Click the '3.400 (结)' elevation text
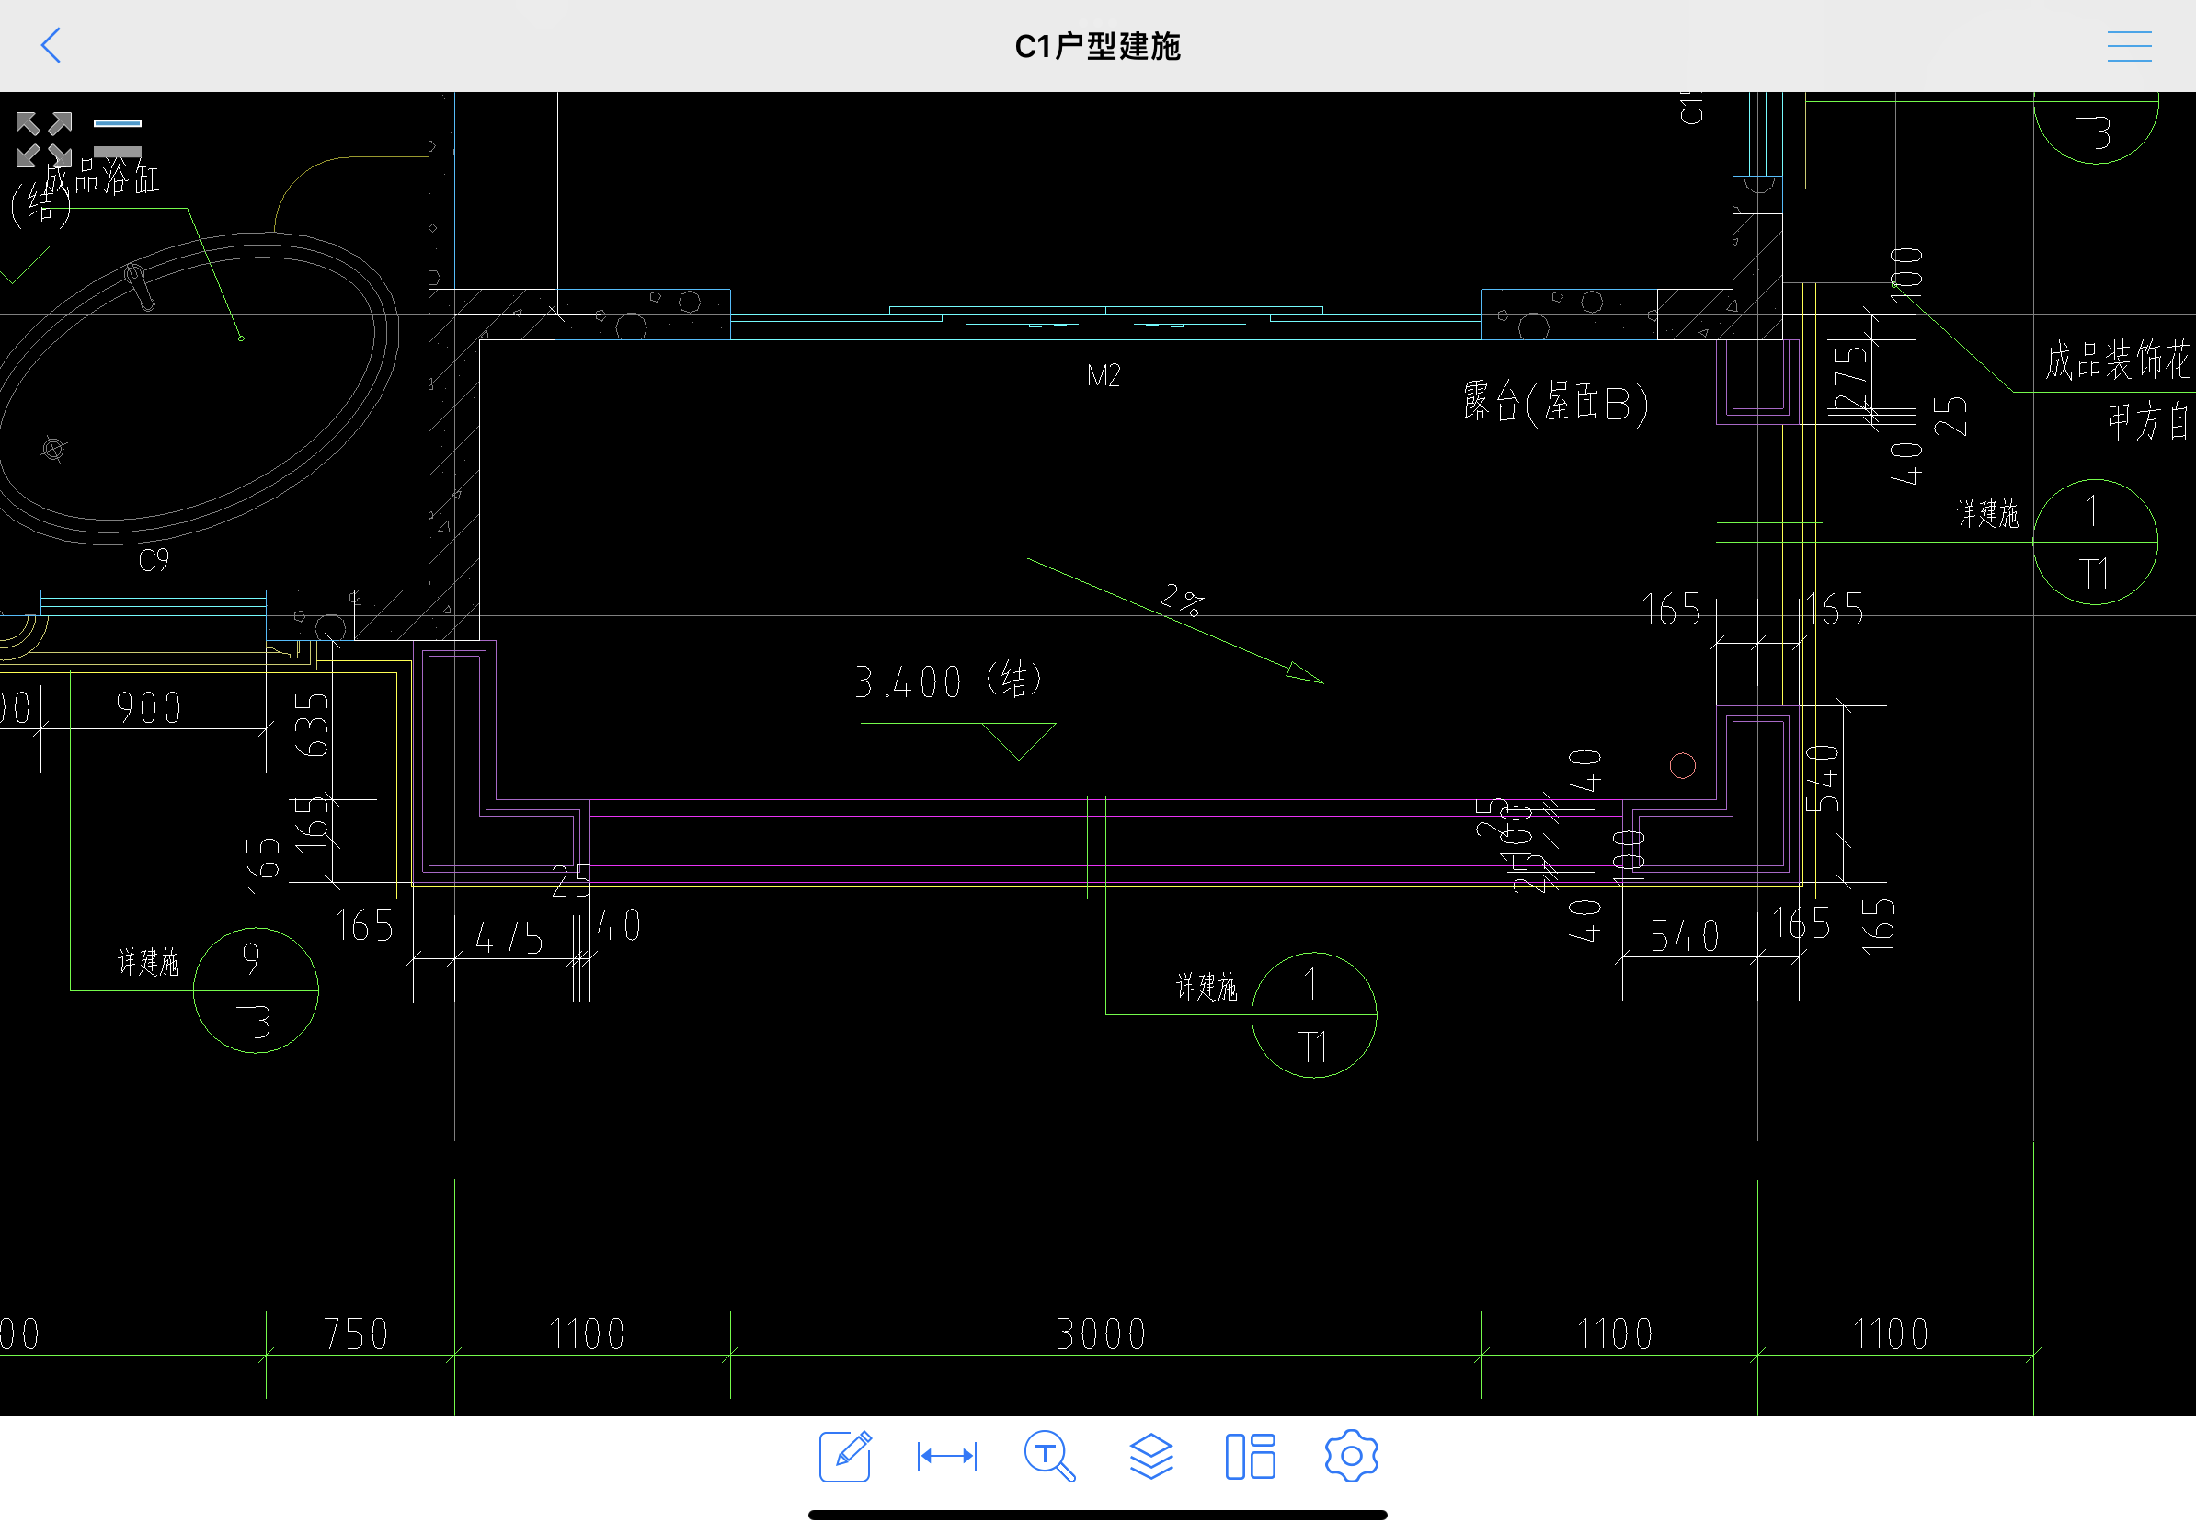 click(948, 681)
